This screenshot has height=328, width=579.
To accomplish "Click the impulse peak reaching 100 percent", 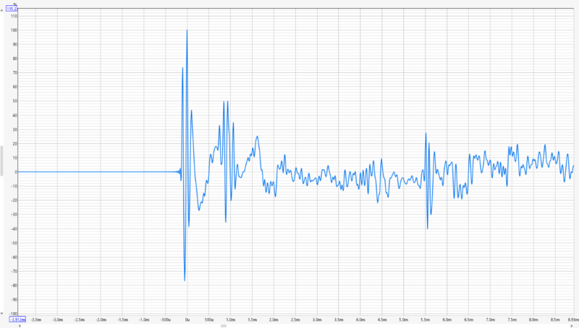I will 187,30.
